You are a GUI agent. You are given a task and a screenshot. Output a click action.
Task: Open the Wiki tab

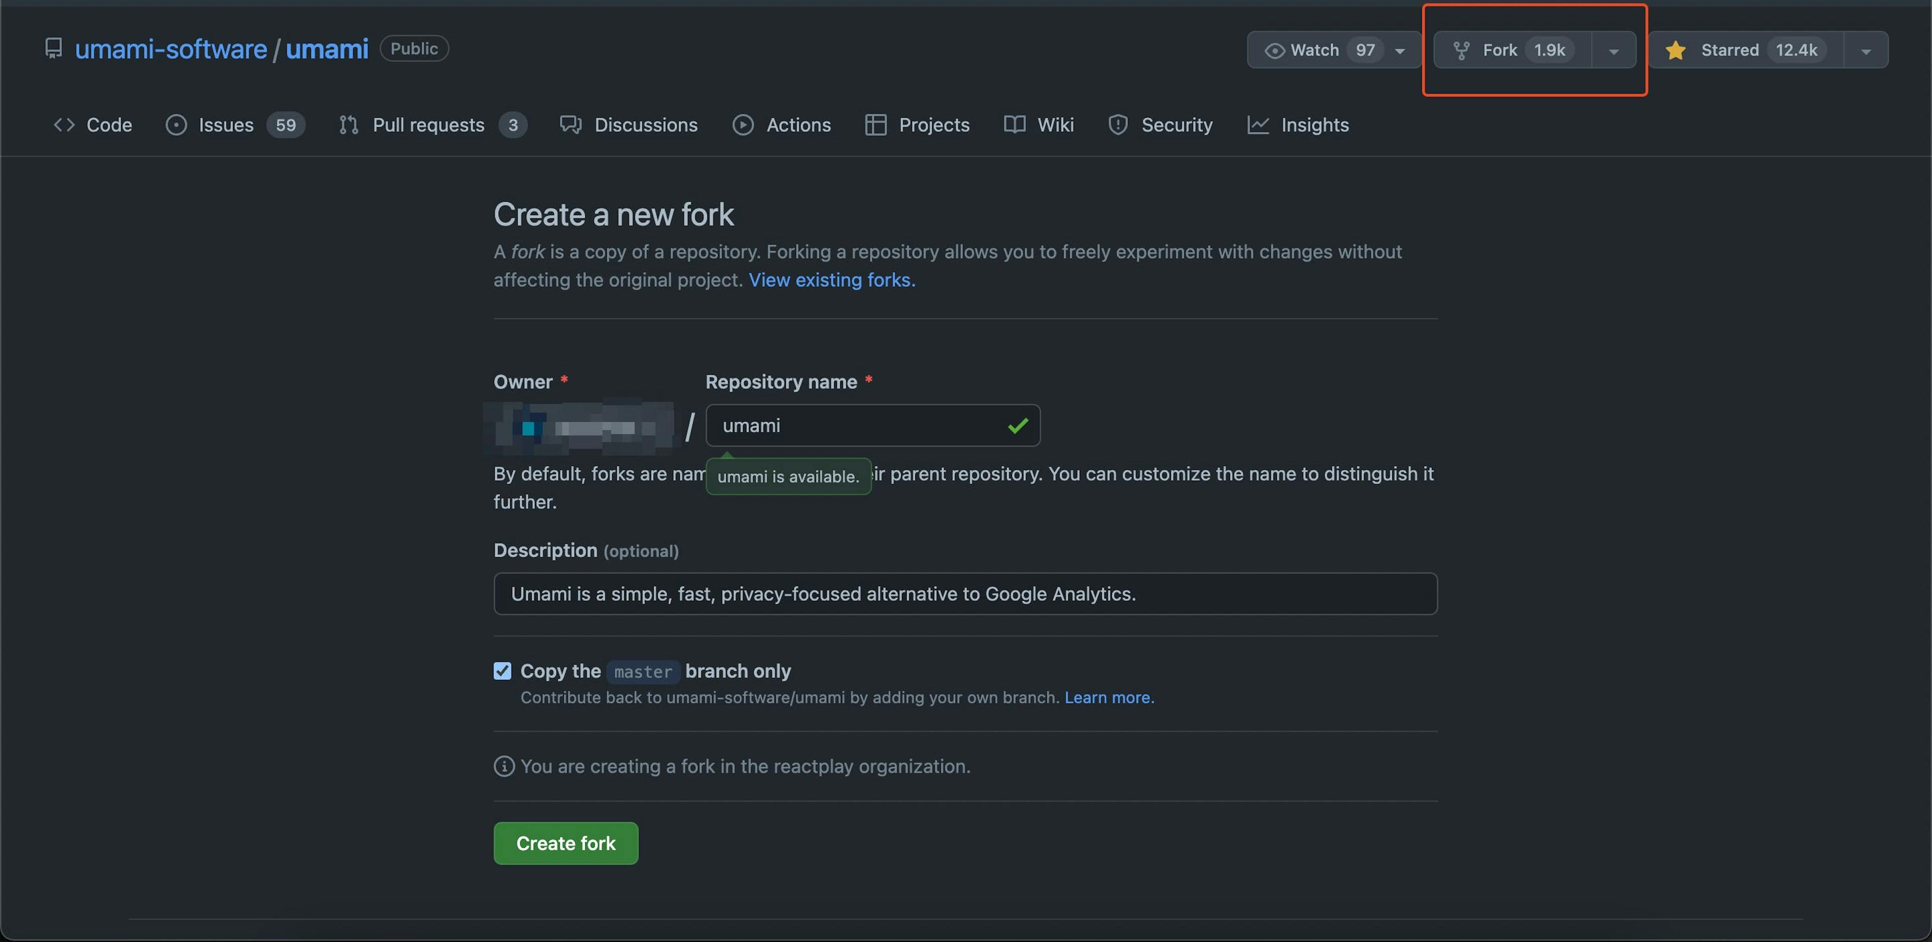[x=1039, y=124]
